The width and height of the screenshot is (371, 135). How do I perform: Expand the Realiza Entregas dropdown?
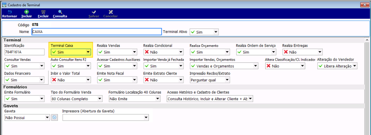pyautogui.click(x=302, y=52)
